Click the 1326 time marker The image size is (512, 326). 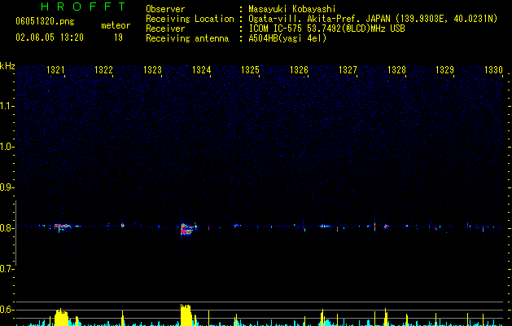click(x=299, y=70)
